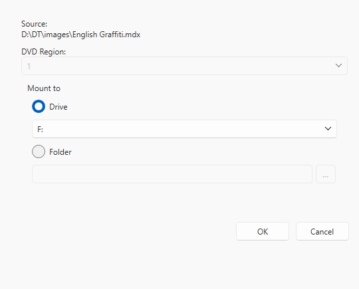This screenshot has width=359, height=289.
Task: Click the "..." browse folder button
Action: [326, 174]
